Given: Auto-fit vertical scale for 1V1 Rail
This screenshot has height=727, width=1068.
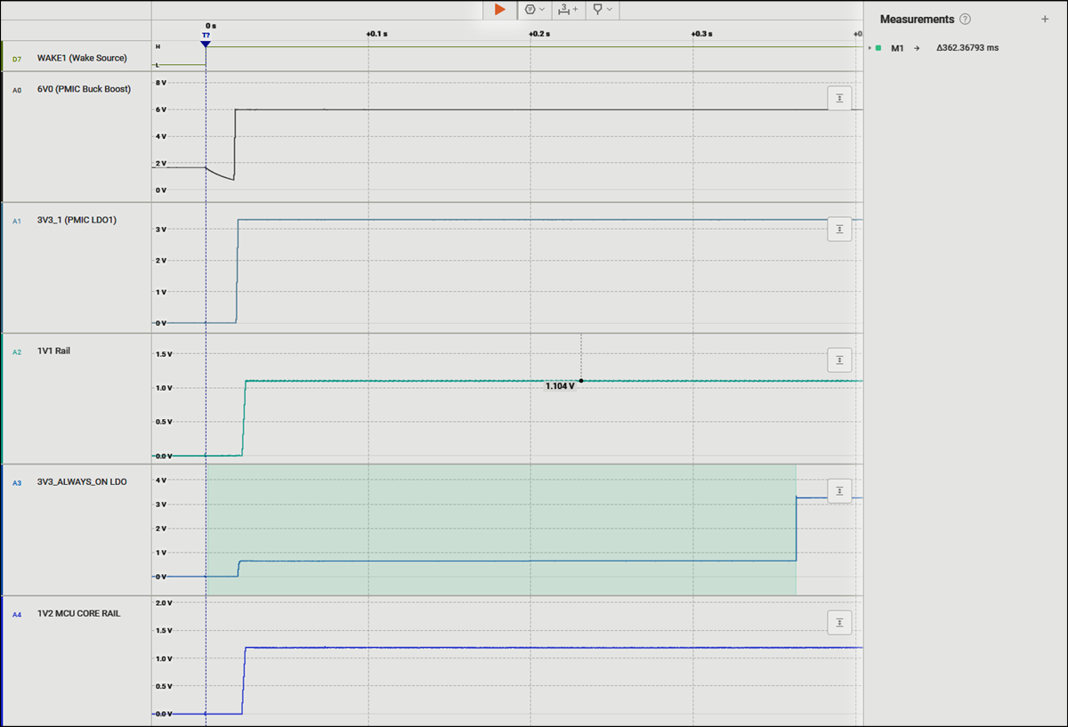Looking at the screenshot, I should pos(839,359).
